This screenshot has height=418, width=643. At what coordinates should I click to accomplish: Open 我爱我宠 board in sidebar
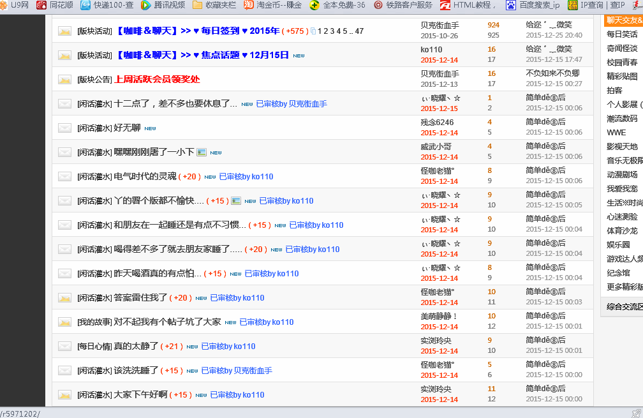[622, 189]
